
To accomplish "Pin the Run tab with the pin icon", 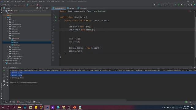I will (4, 85).
